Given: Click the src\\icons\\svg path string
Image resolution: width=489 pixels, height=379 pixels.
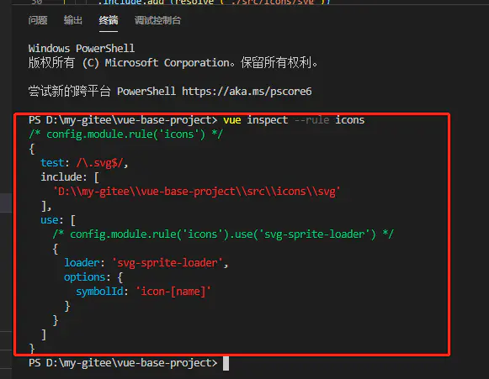Looking at the screenshot, I should coord(196,192).
